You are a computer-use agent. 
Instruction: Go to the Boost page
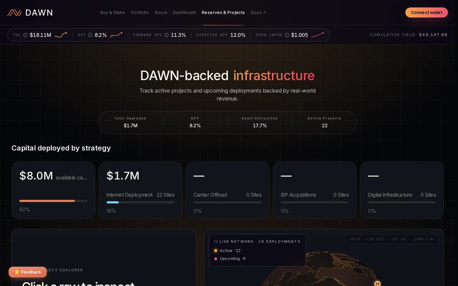coord(161,13)
